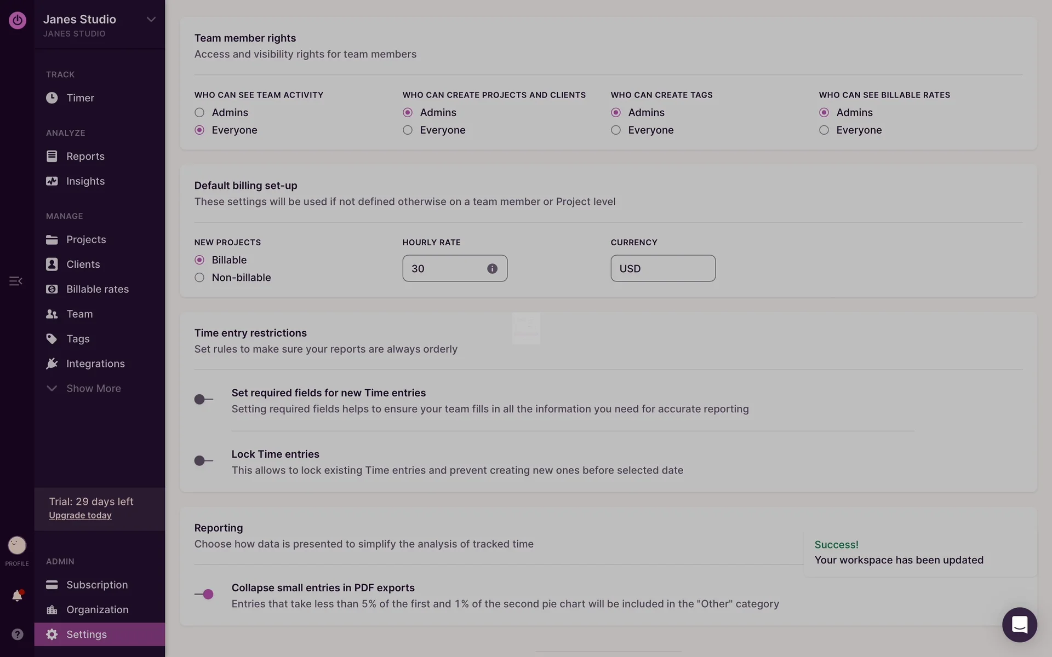The width and height of the screenshot is (1052, 657).
Task: Open the chat support bubble icon
Action: click(x=1019, y=624)
